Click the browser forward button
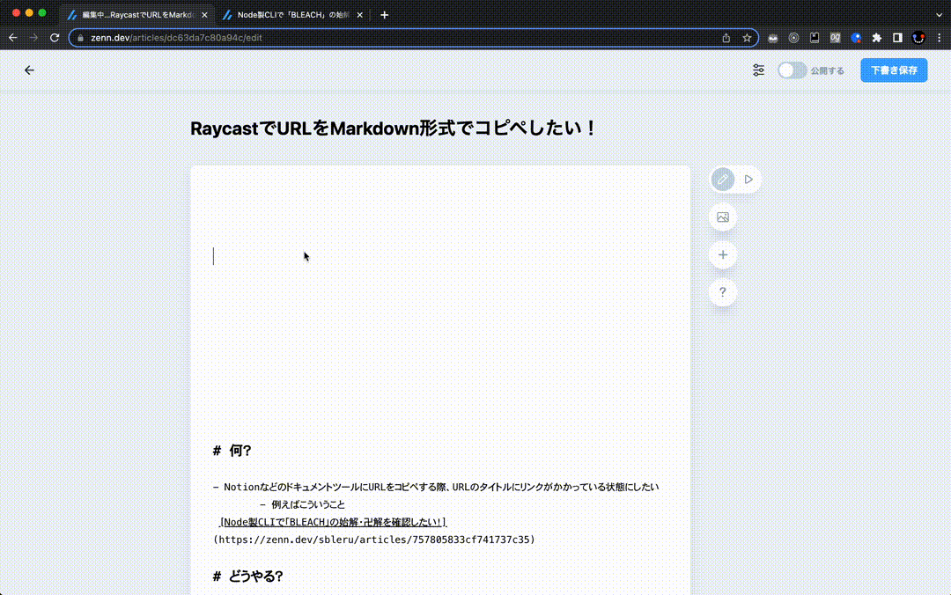951x595 pixels. tap(33, 38)
